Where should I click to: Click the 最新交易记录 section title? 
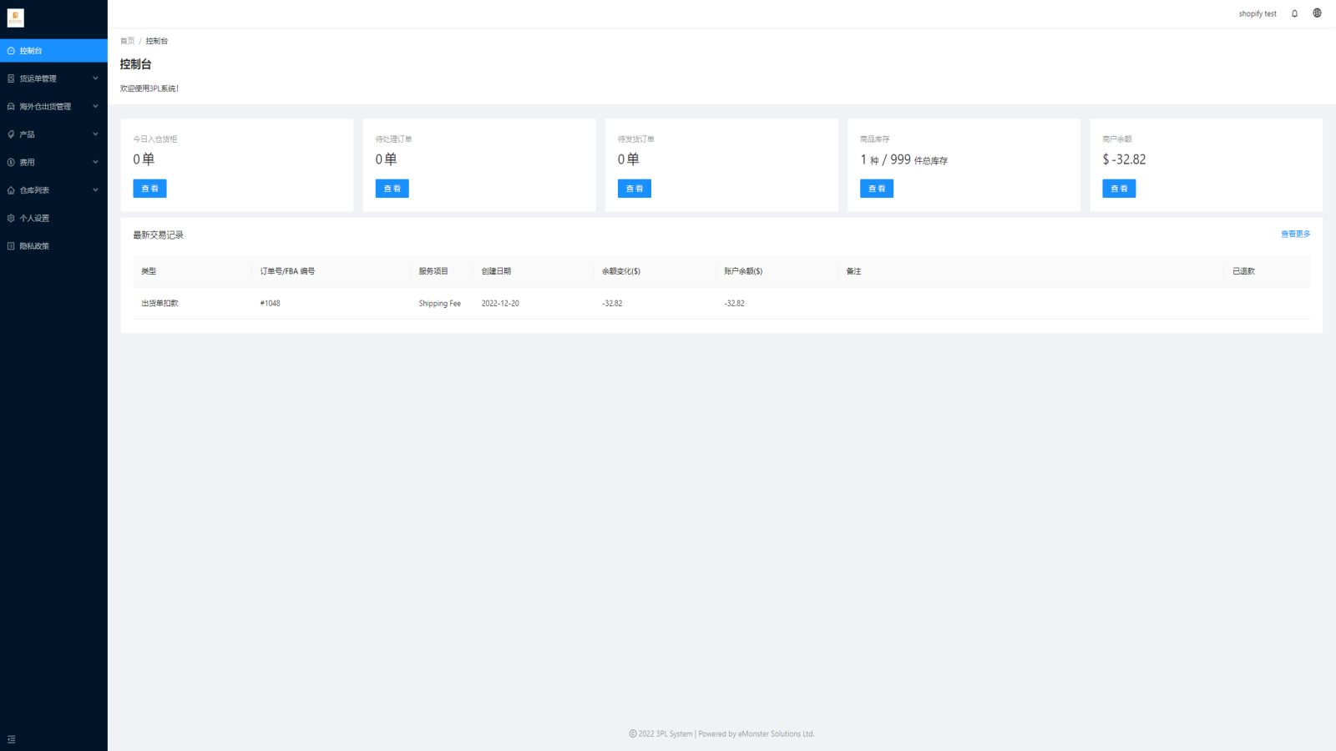point(158,235)
